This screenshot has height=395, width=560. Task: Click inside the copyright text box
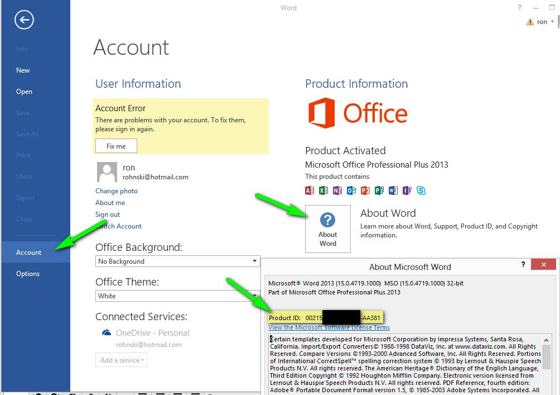point(405,364)
